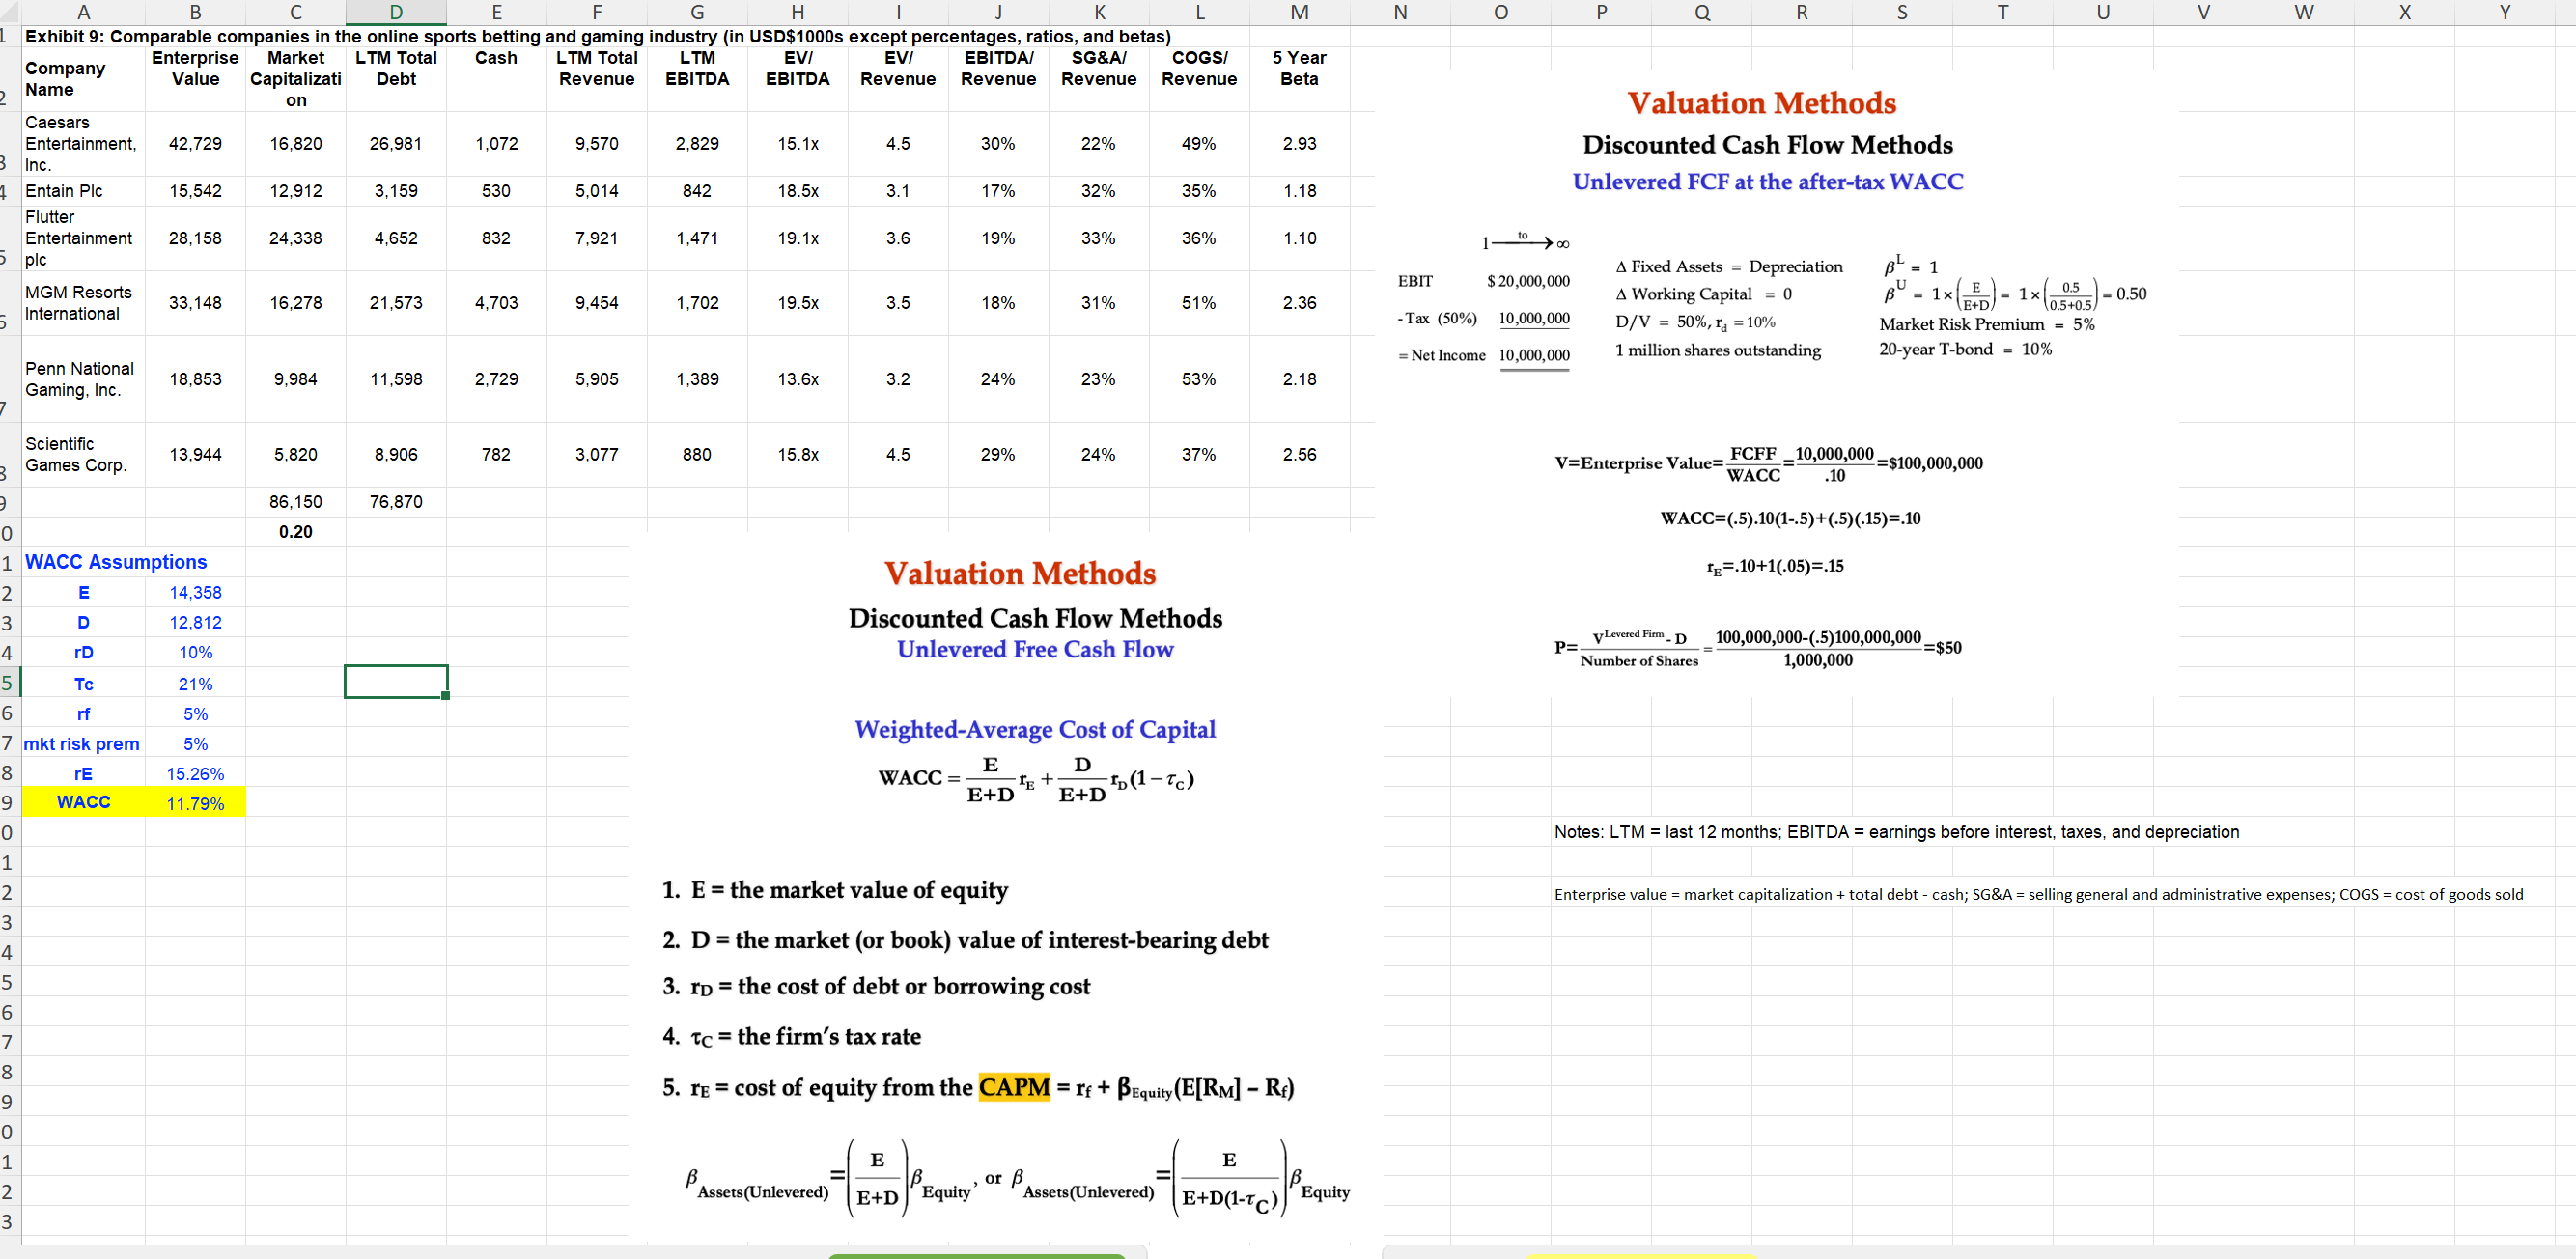
Task: Select column M header
Action: [x=1299, y=12]
